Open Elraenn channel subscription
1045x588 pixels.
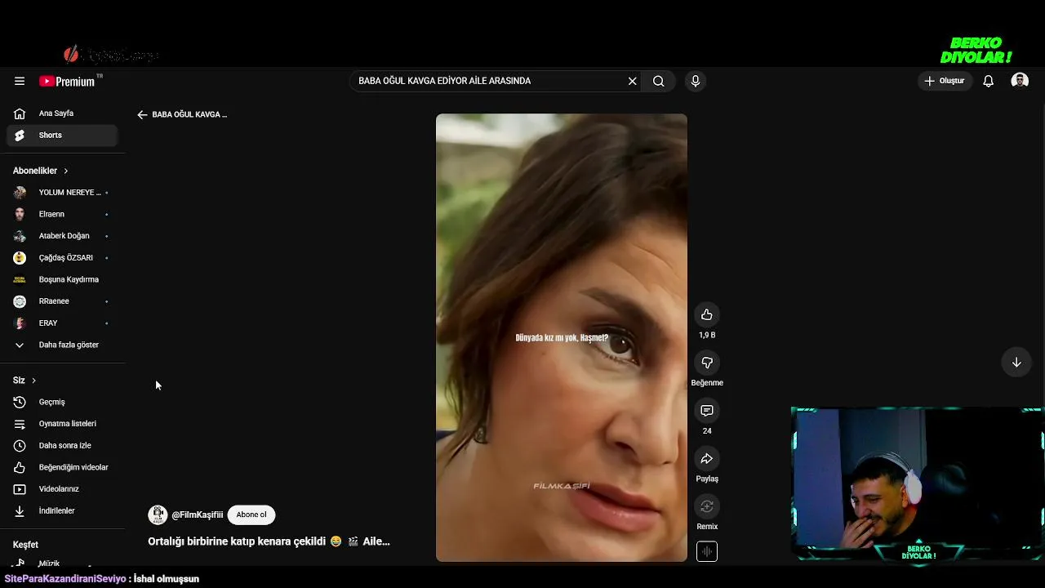(62, 214)
